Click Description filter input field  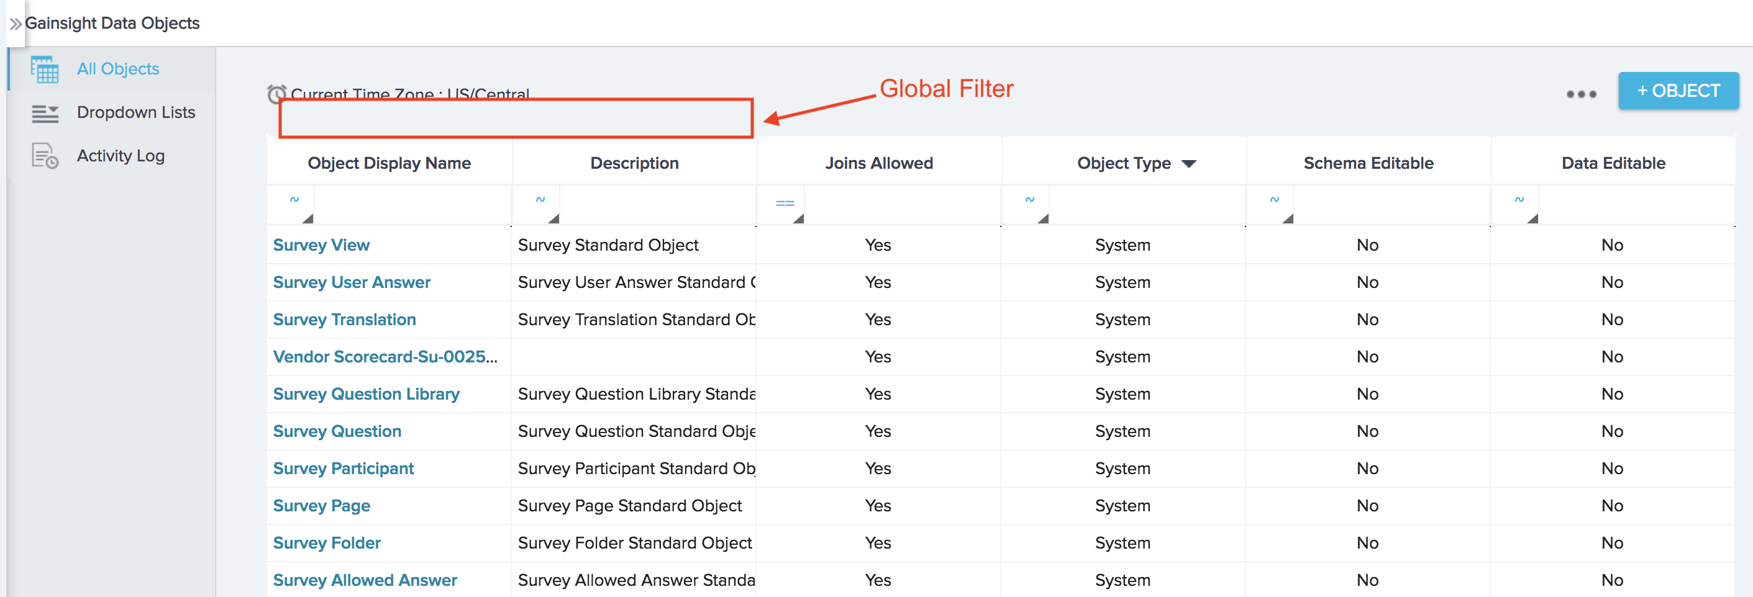(x=657, y=205)
